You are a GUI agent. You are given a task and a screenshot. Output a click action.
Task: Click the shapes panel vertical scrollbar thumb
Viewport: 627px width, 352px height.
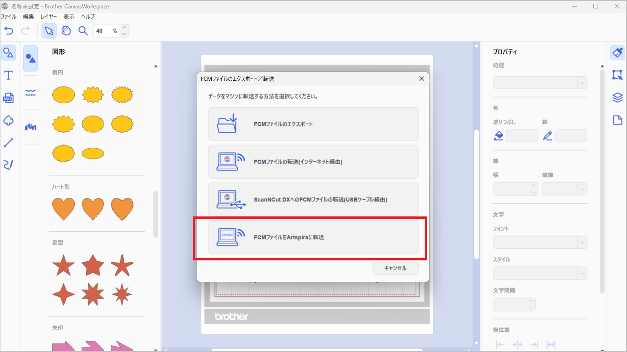click(156, 214)
